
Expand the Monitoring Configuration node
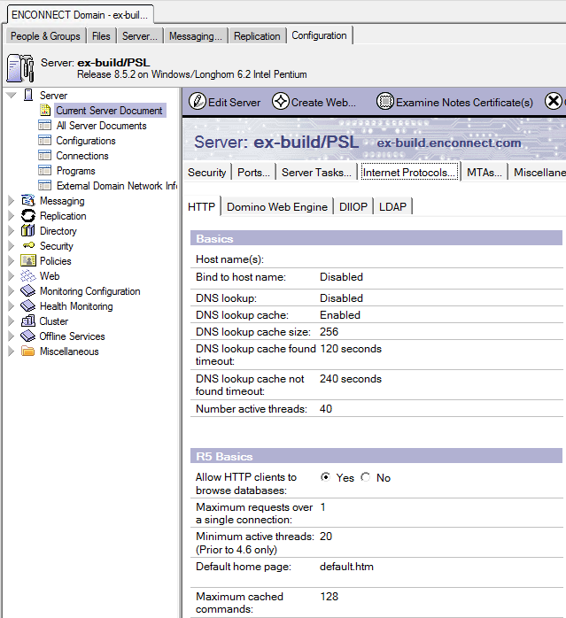[x=11, y=291]
